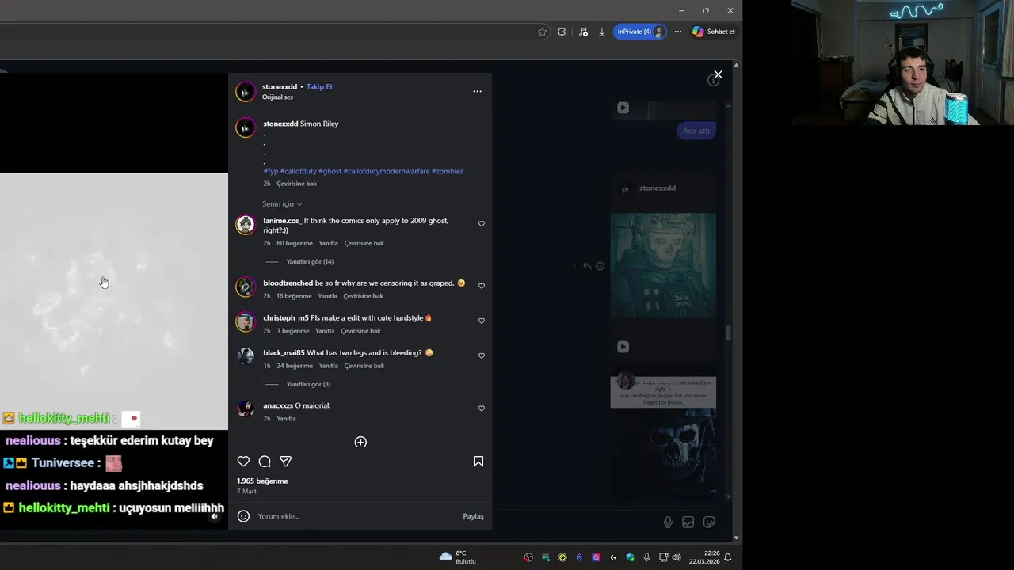Open the #callofdutymodernwarfare hashtag
This screenshot has width=1014, height=570.
[387, 171]
